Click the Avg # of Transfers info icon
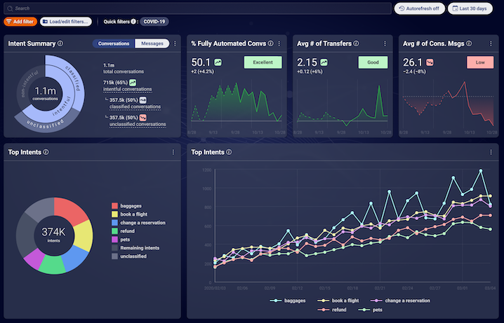Screen dimensions: 504x323 [x=356, y=43]
